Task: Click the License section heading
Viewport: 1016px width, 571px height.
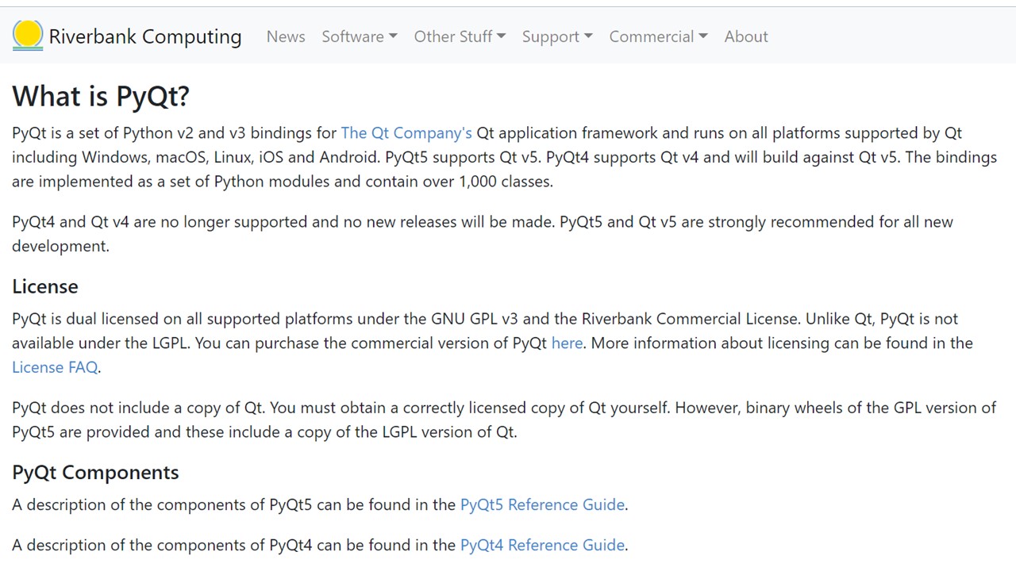Action: [45, 286]
